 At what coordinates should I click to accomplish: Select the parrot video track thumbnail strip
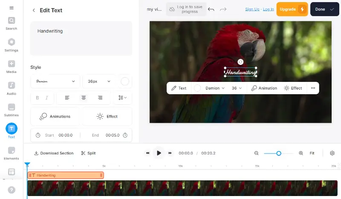pyautogui.click(x=182, y=188)
